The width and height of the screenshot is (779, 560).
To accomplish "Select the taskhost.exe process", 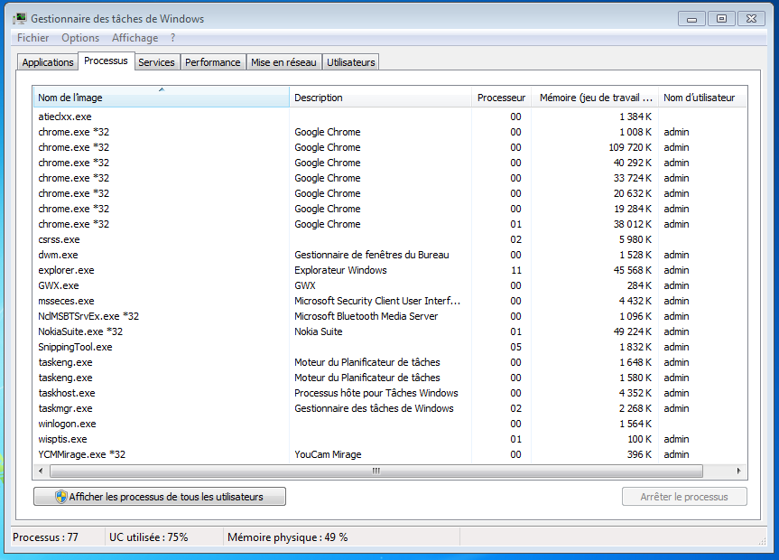I will tap(390, 393).
